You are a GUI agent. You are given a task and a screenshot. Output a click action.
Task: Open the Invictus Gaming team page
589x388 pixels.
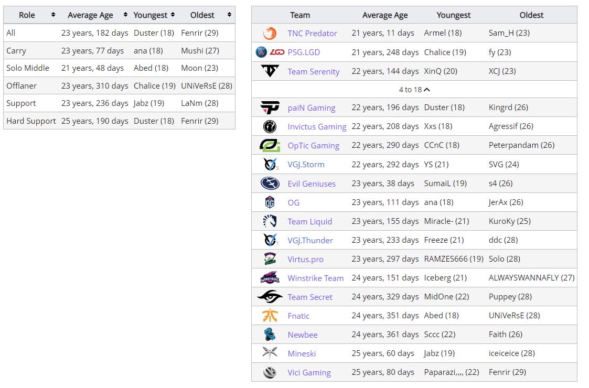[x=317, y=127]
